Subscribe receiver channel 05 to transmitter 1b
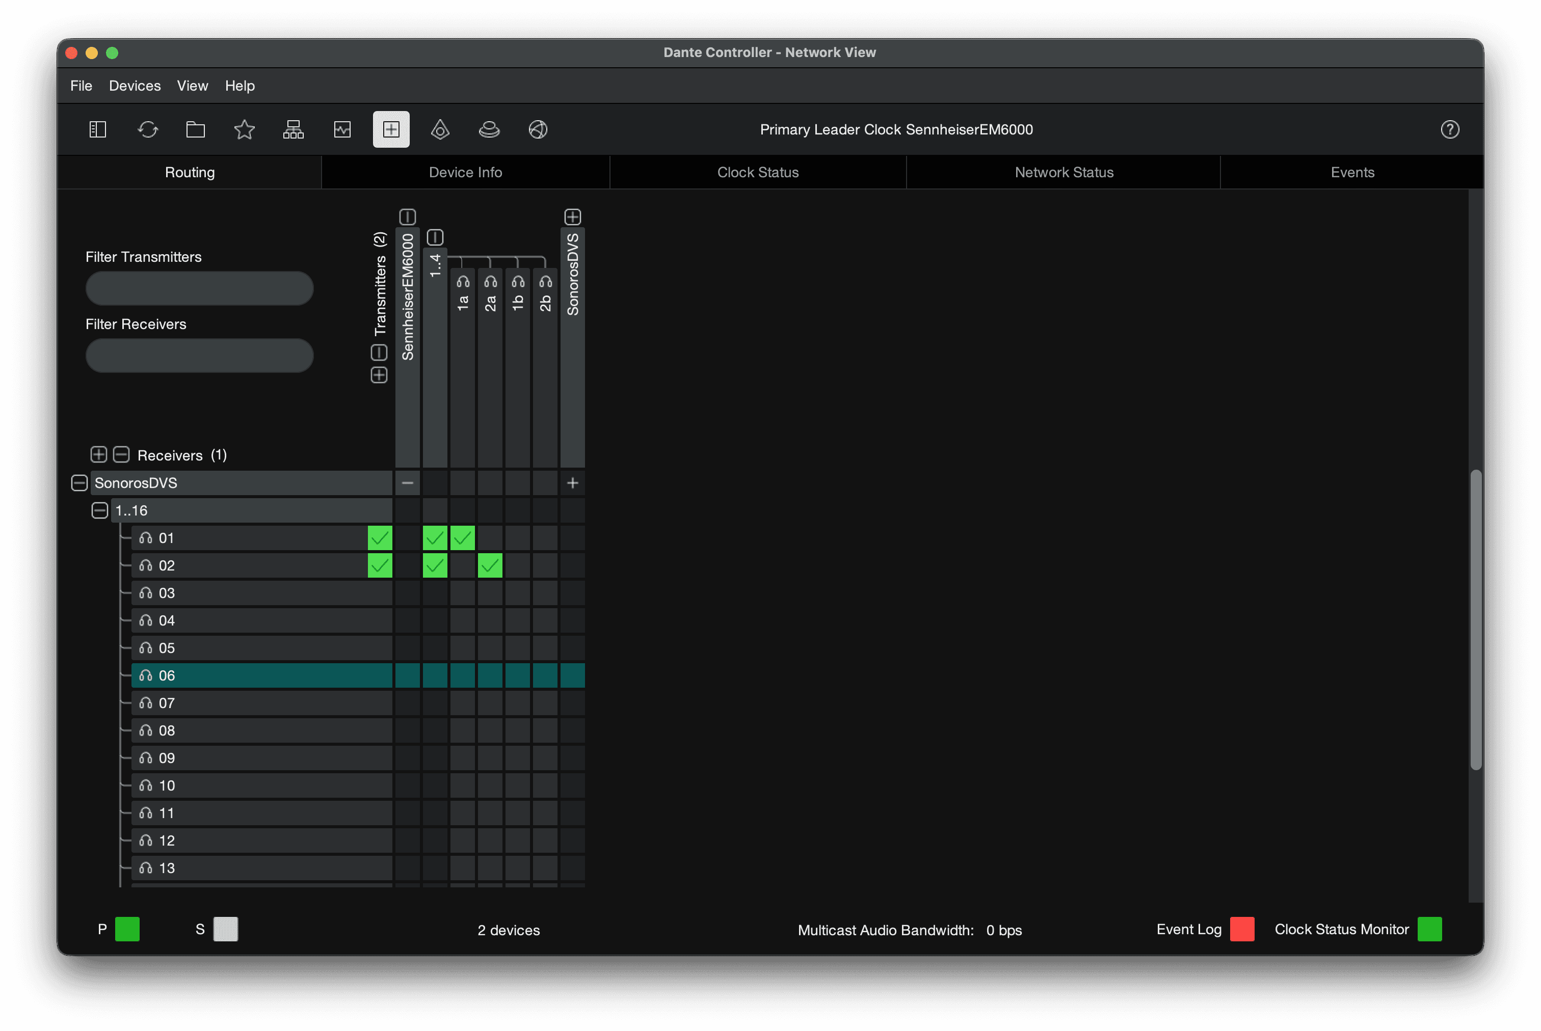 (518, 648)
